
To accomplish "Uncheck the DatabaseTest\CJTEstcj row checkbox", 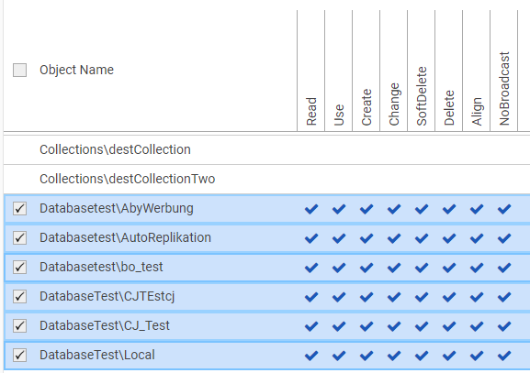I will click(19, 296).
